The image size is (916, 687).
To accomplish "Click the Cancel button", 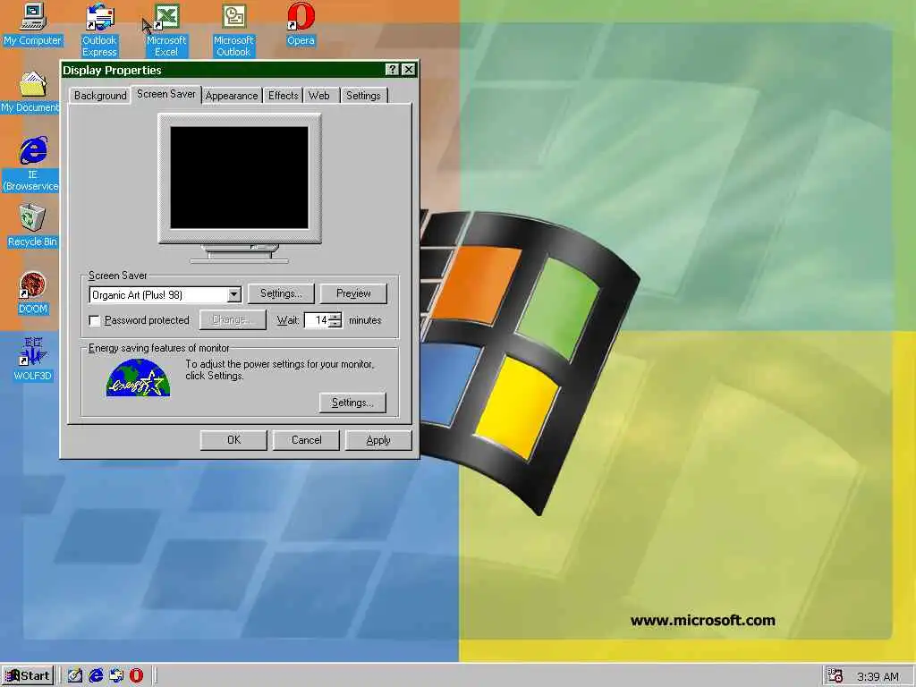I will 306,440.
